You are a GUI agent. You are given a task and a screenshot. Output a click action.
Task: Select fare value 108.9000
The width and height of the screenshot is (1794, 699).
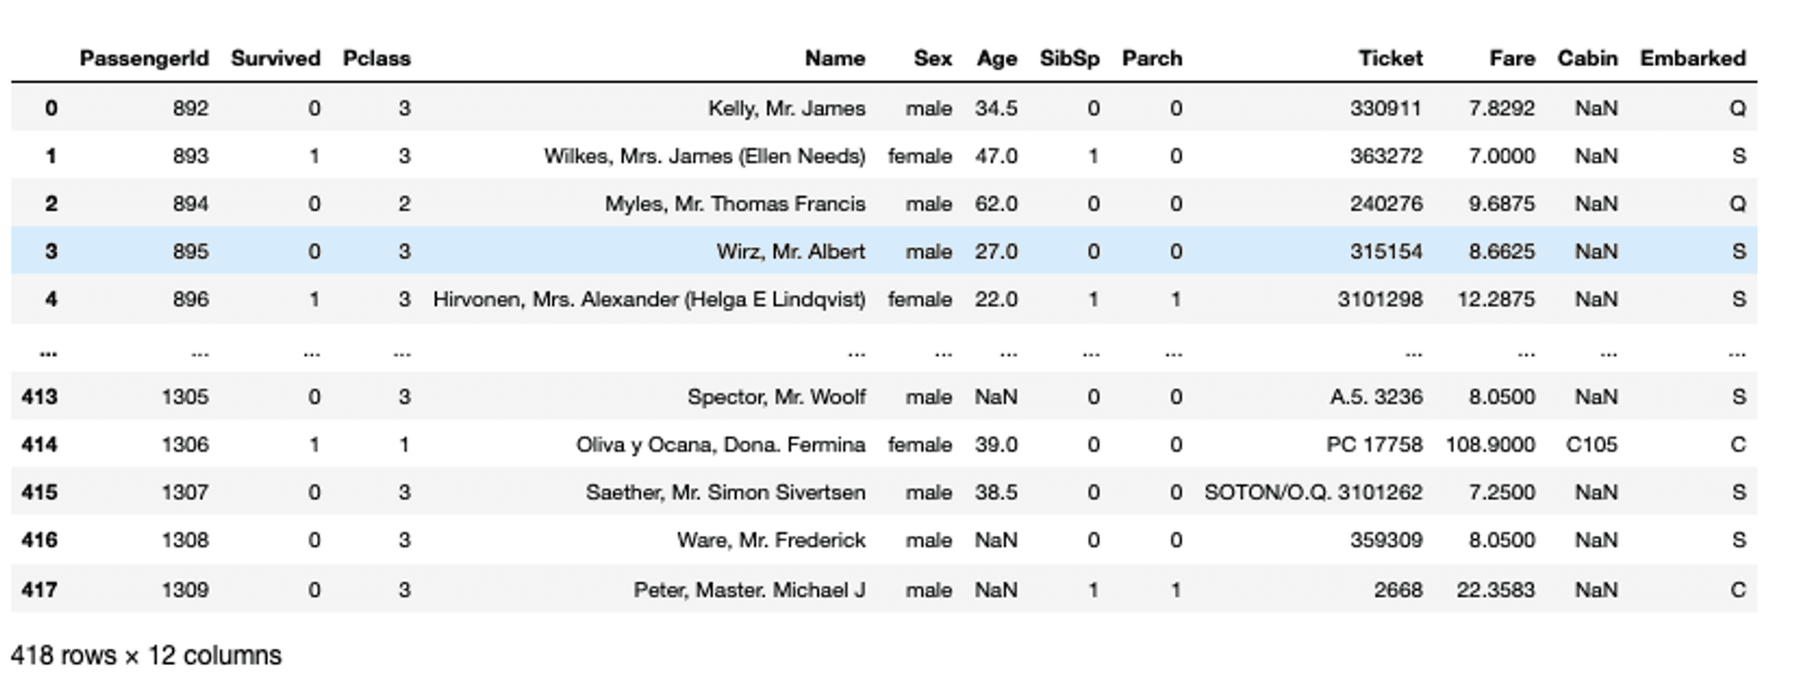coord(1490,444)
